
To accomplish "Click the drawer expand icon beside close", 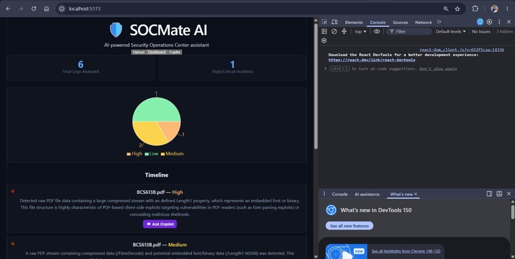I will coord(499,194).
